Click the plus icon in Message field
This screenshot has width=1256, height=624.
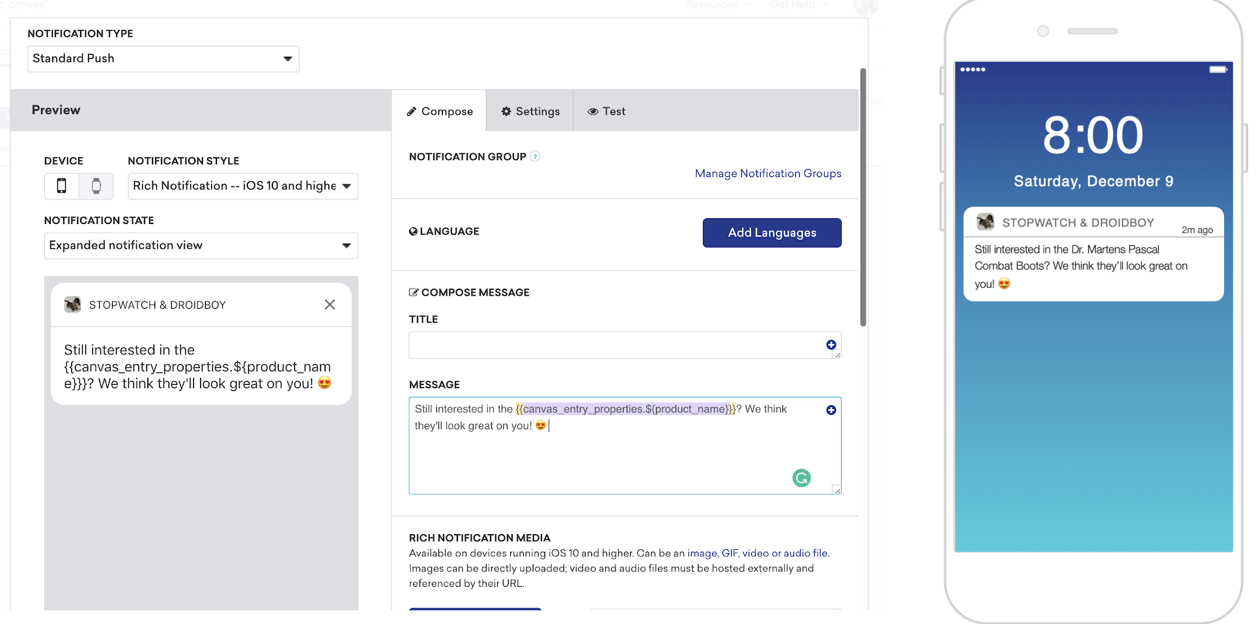coord(831,410)
